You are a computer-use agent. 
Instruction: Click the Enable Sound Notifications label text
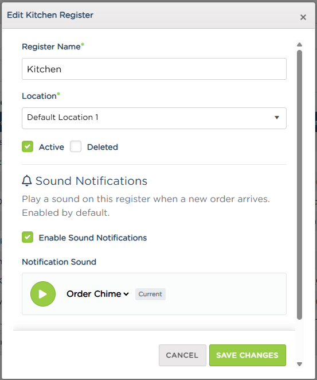click(93, 238)
